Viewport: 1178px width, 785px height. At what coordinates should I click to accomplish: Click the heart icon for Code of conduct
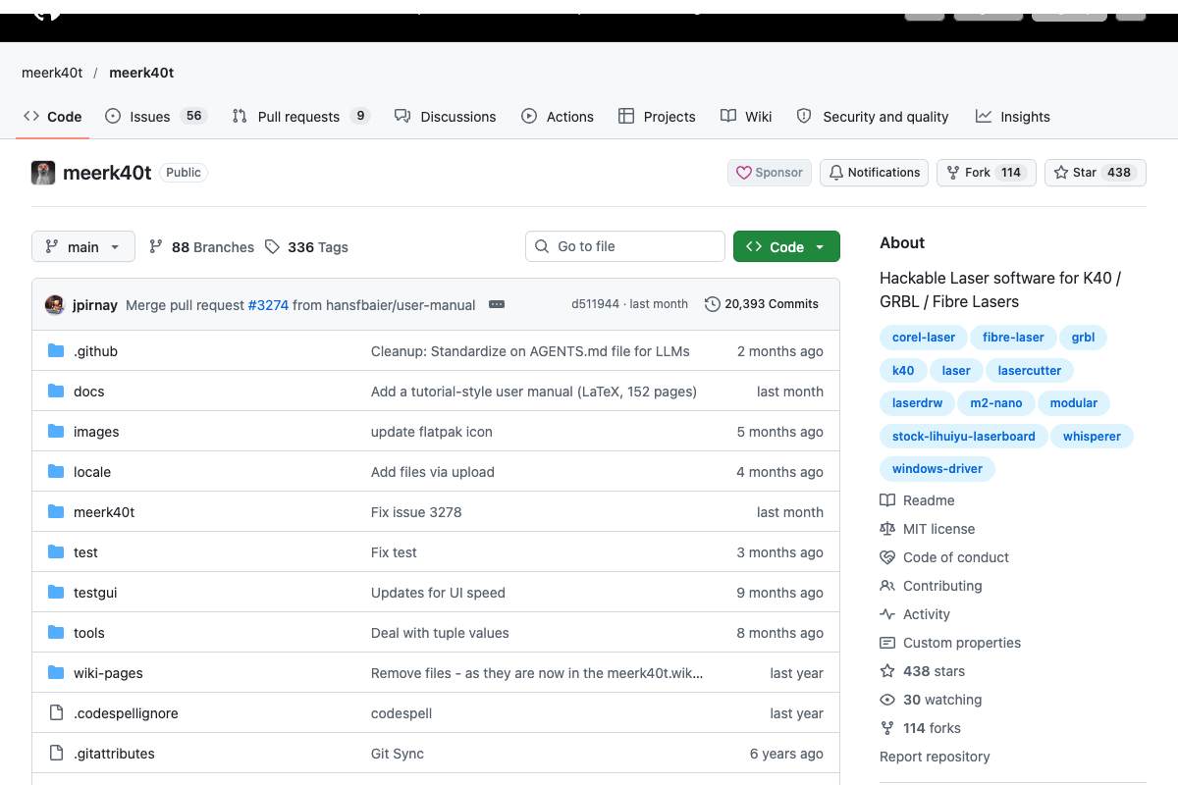[x=887, y=557]
